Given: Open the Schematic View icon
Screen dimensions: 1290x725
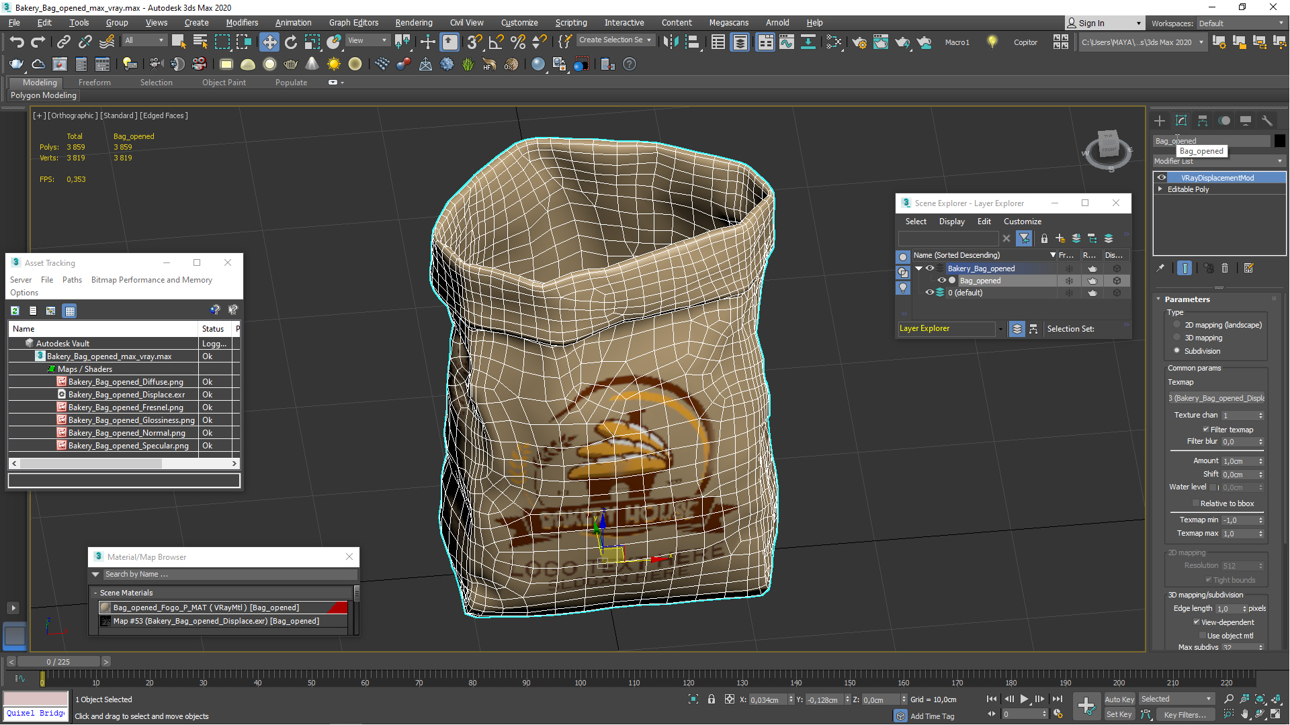Looking at the screenshot, I should coord(808,42).
